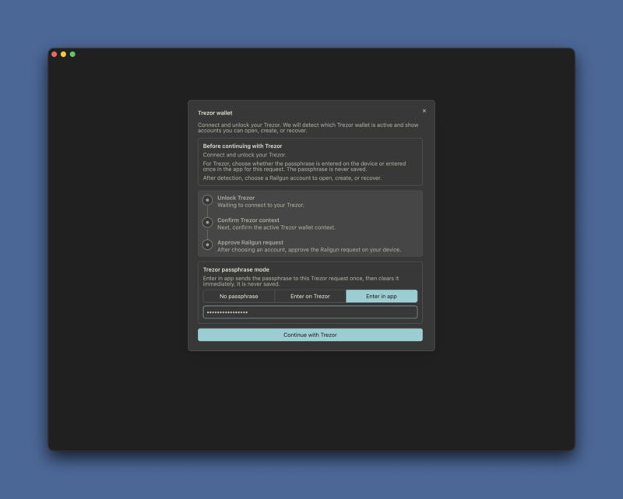Click the red window close button
The height and width of the screenshot is (499, 623).
[55, 54]
